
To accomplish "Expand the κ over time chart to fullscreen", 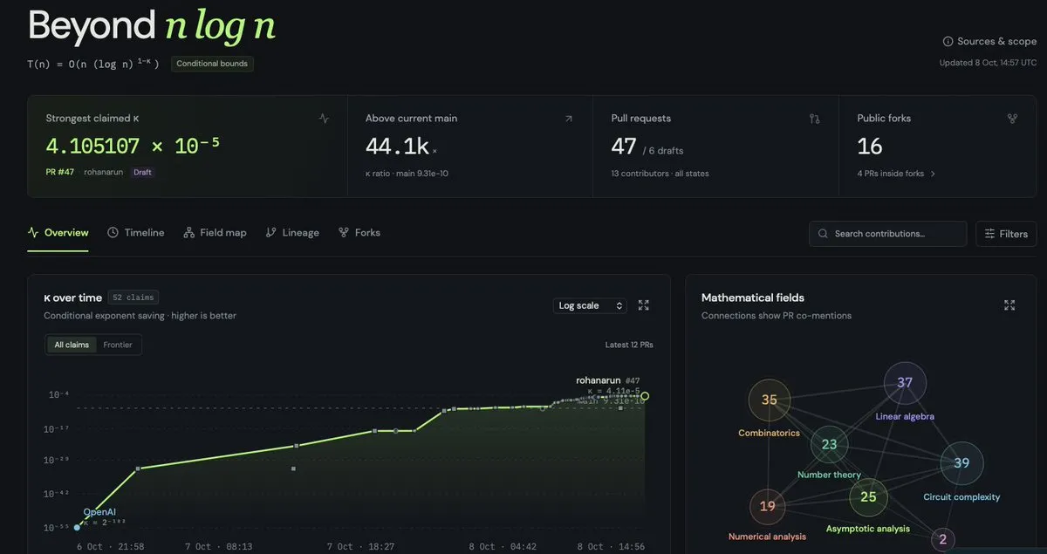I will coord(644,305).
